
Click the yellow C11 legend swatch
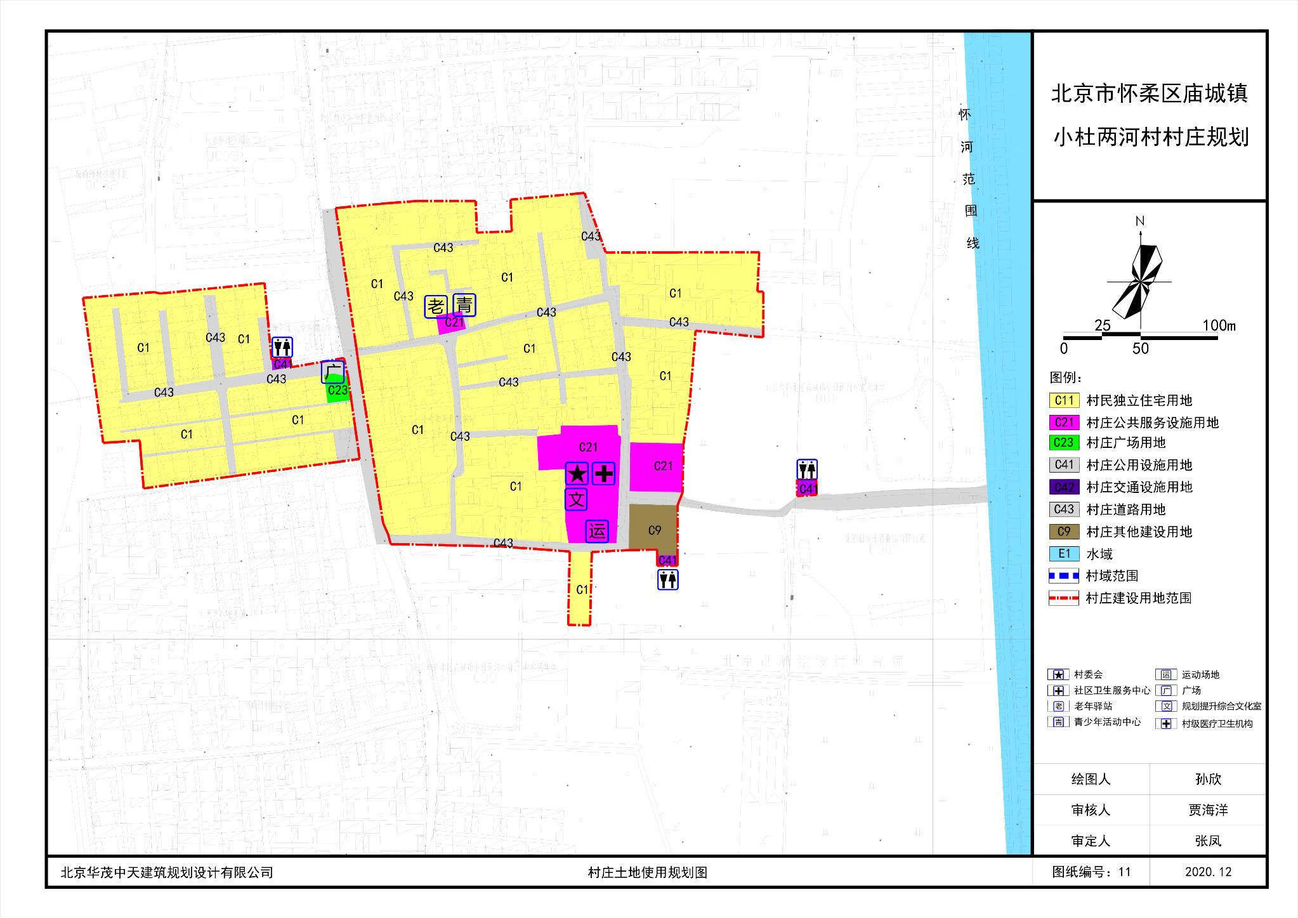[1064, 400]
